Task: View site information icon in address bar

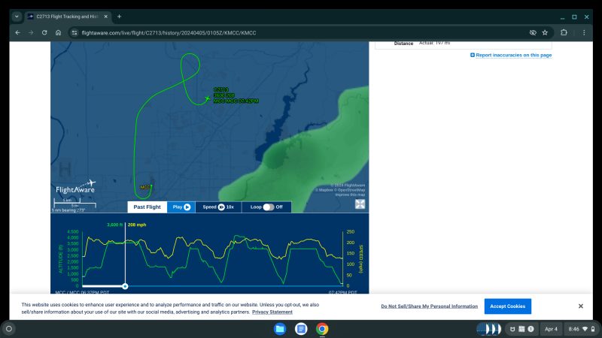Action: point(74,32)
